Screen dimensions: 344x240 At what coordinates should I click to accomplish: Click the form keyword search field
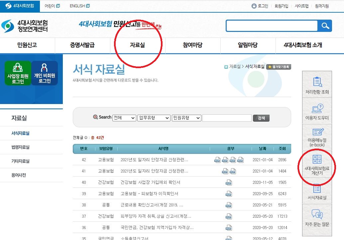tap(227, 118)
